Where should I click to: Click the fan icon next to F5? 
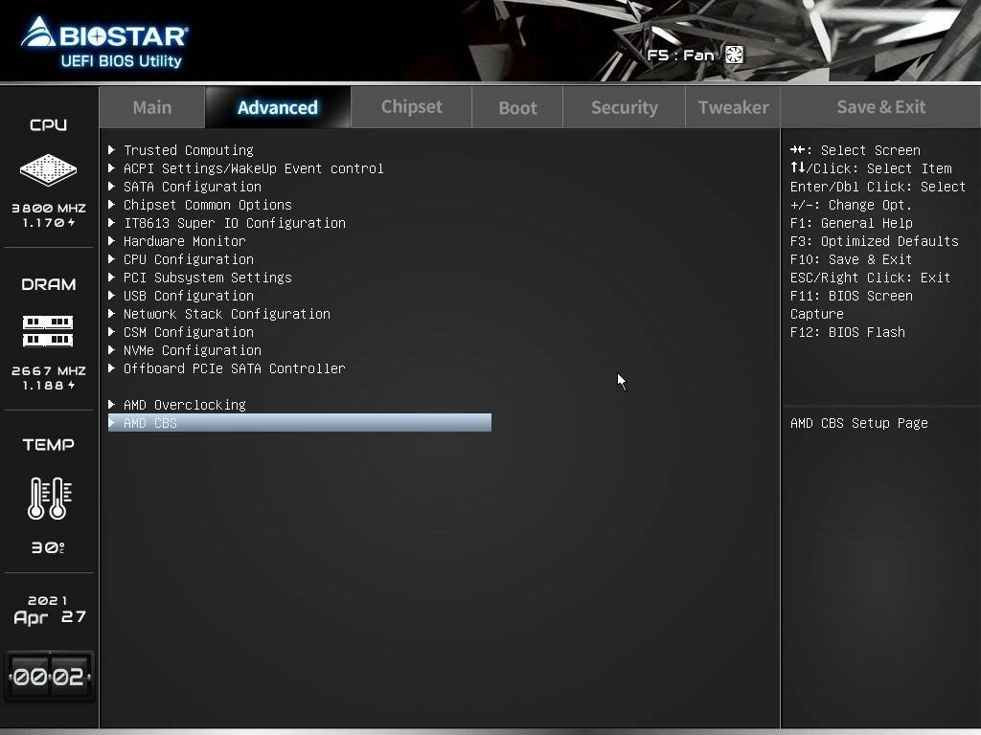(x=733, y=55)
